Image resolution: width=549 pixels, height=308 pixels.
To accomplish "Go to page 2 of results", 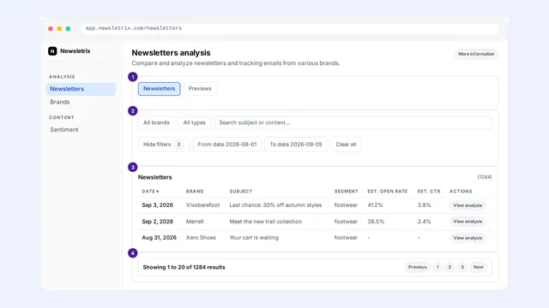I will point(449,267).
